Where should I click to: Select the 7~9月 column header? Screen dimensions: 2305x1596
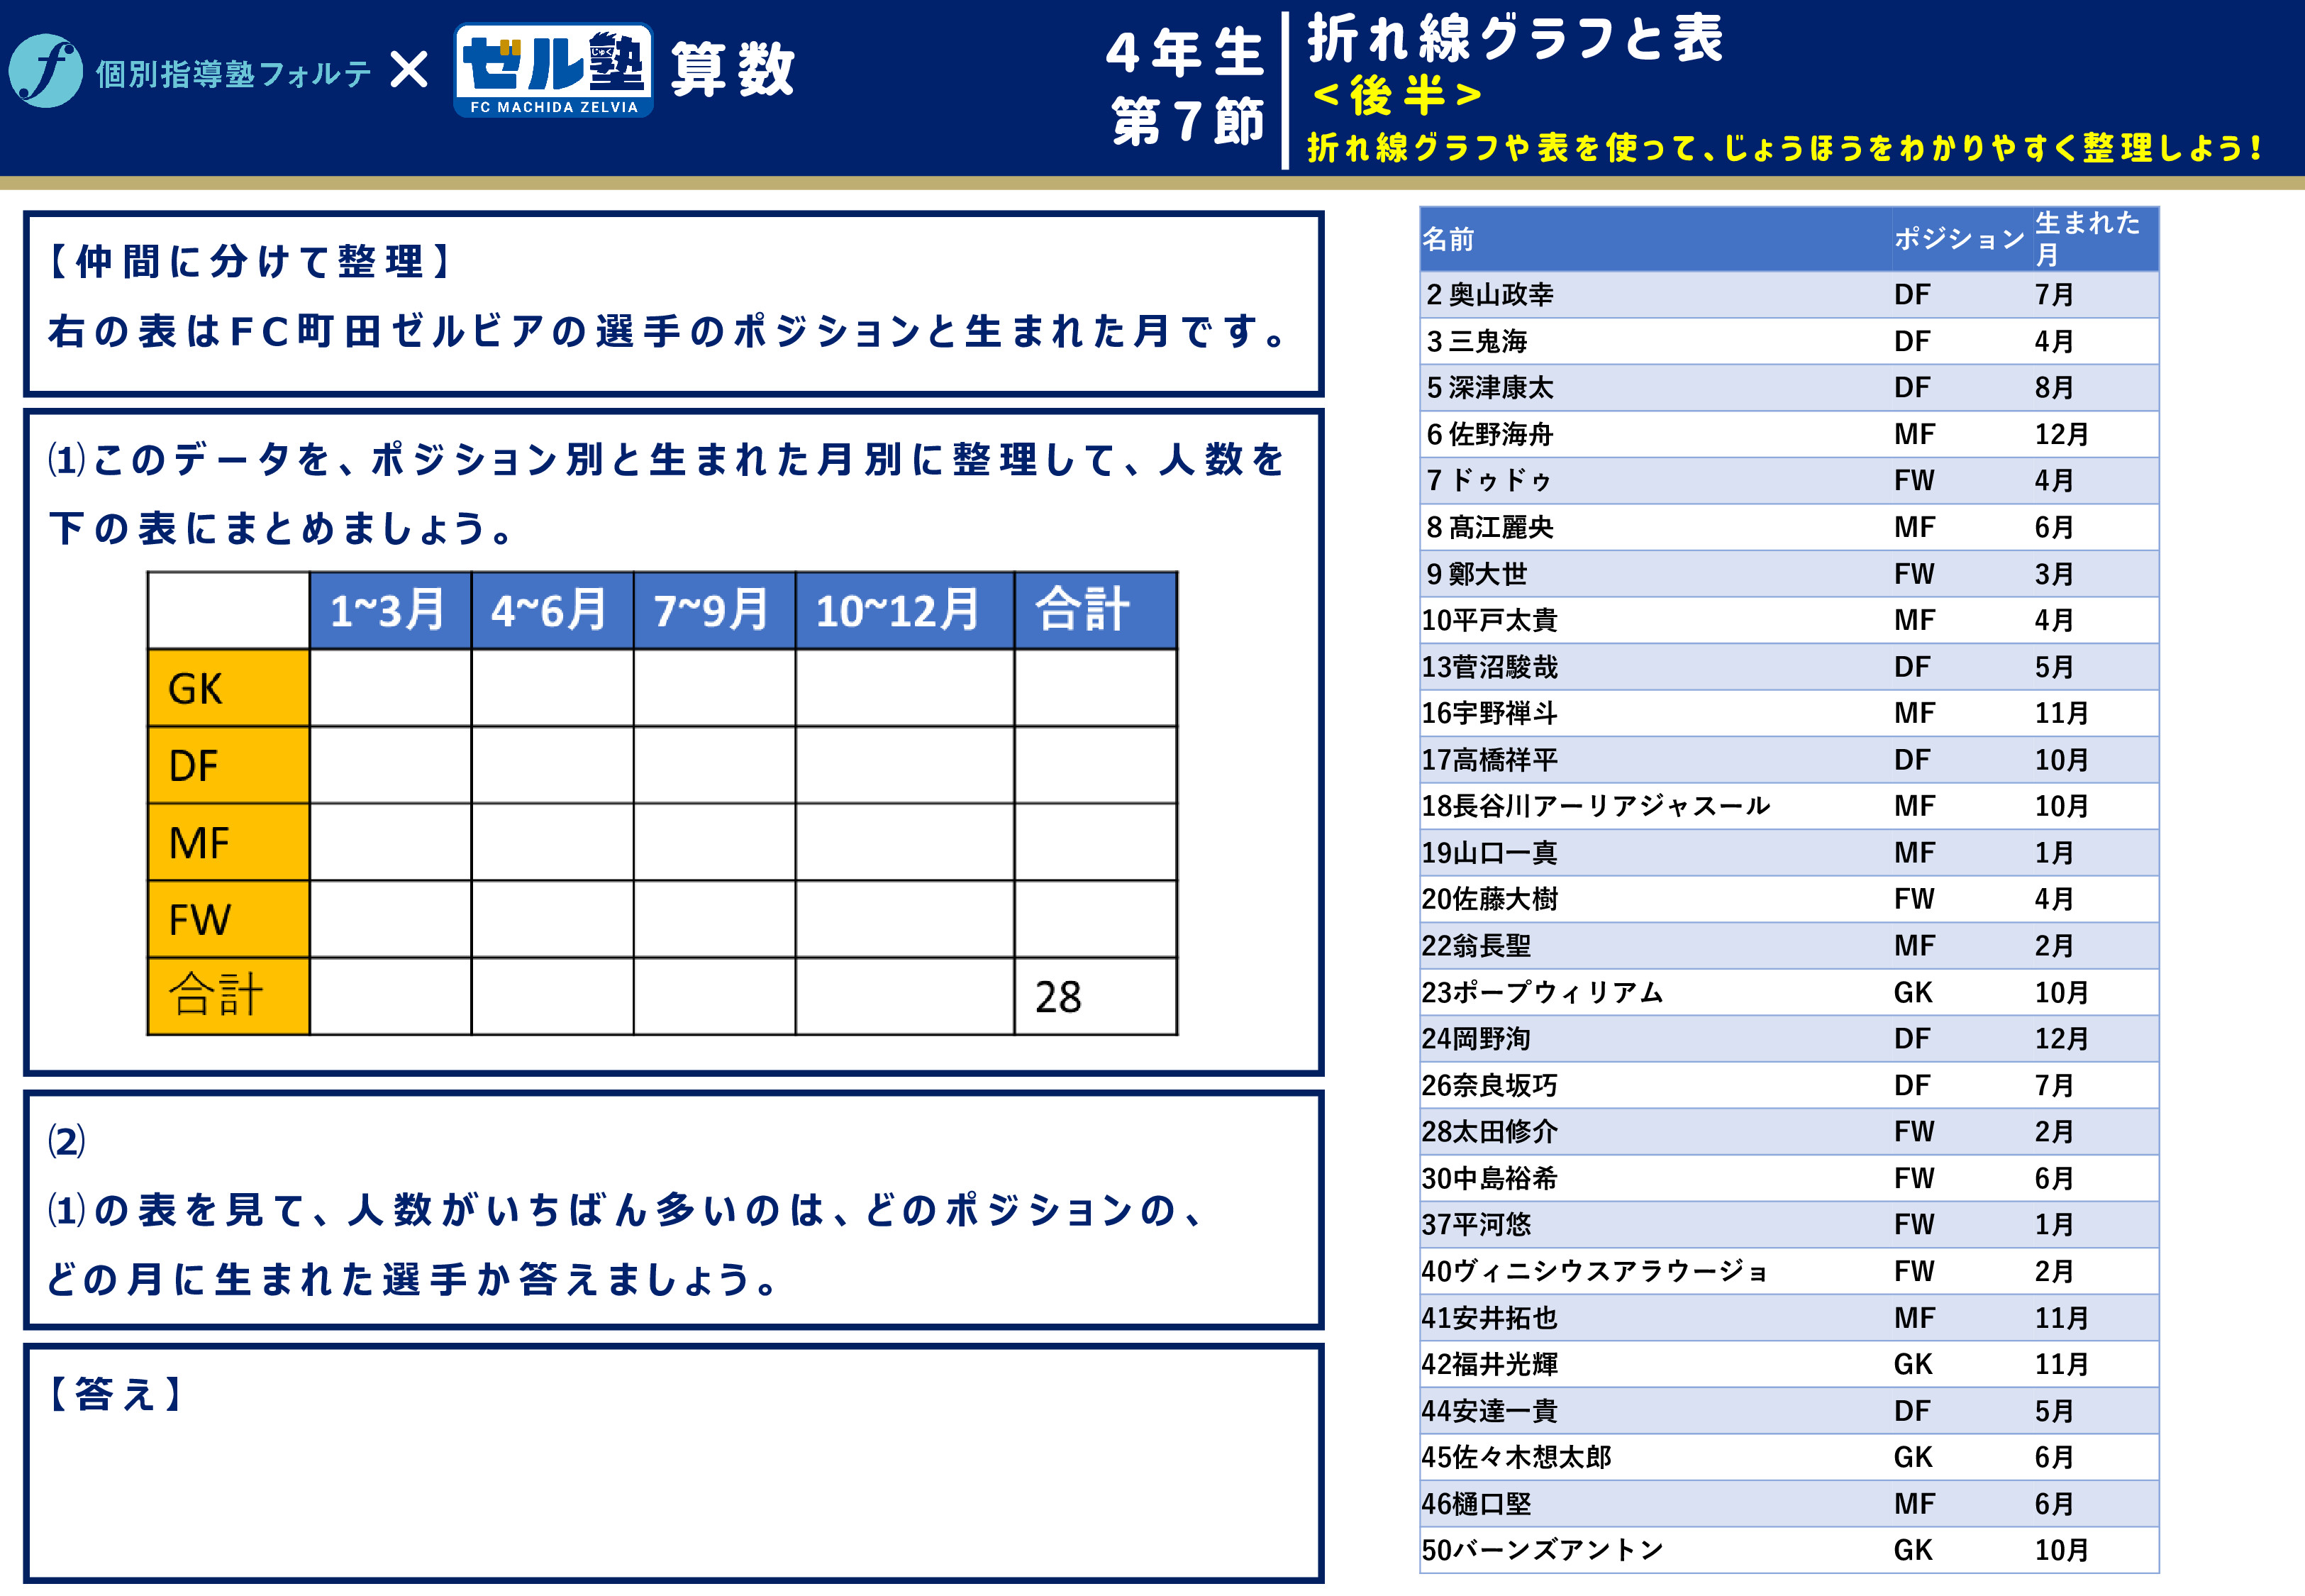pos(713,610)
